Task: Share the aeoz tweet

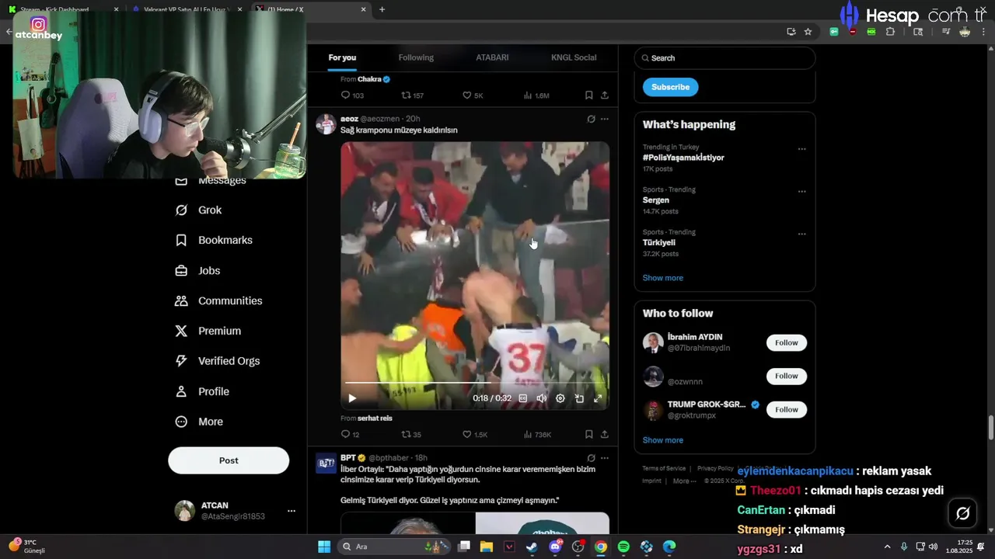Action: click(604, 435)
